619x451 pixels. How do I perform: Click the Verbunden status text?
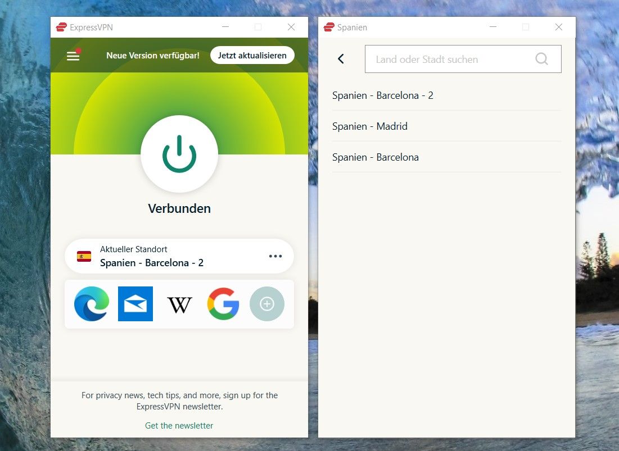(x=179, y=208)
